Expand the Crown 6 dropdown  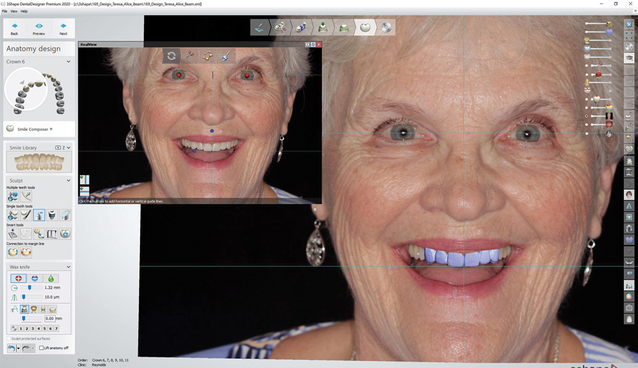point(68,62)
